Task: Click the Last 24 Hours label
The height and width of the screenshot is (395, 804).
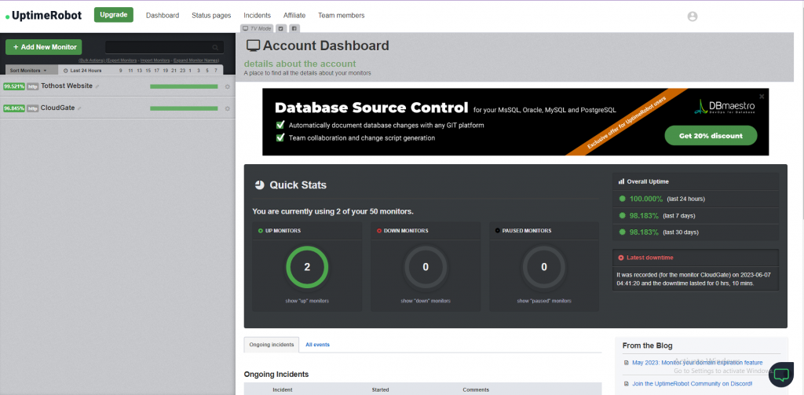Action: (x=86, y=71)
